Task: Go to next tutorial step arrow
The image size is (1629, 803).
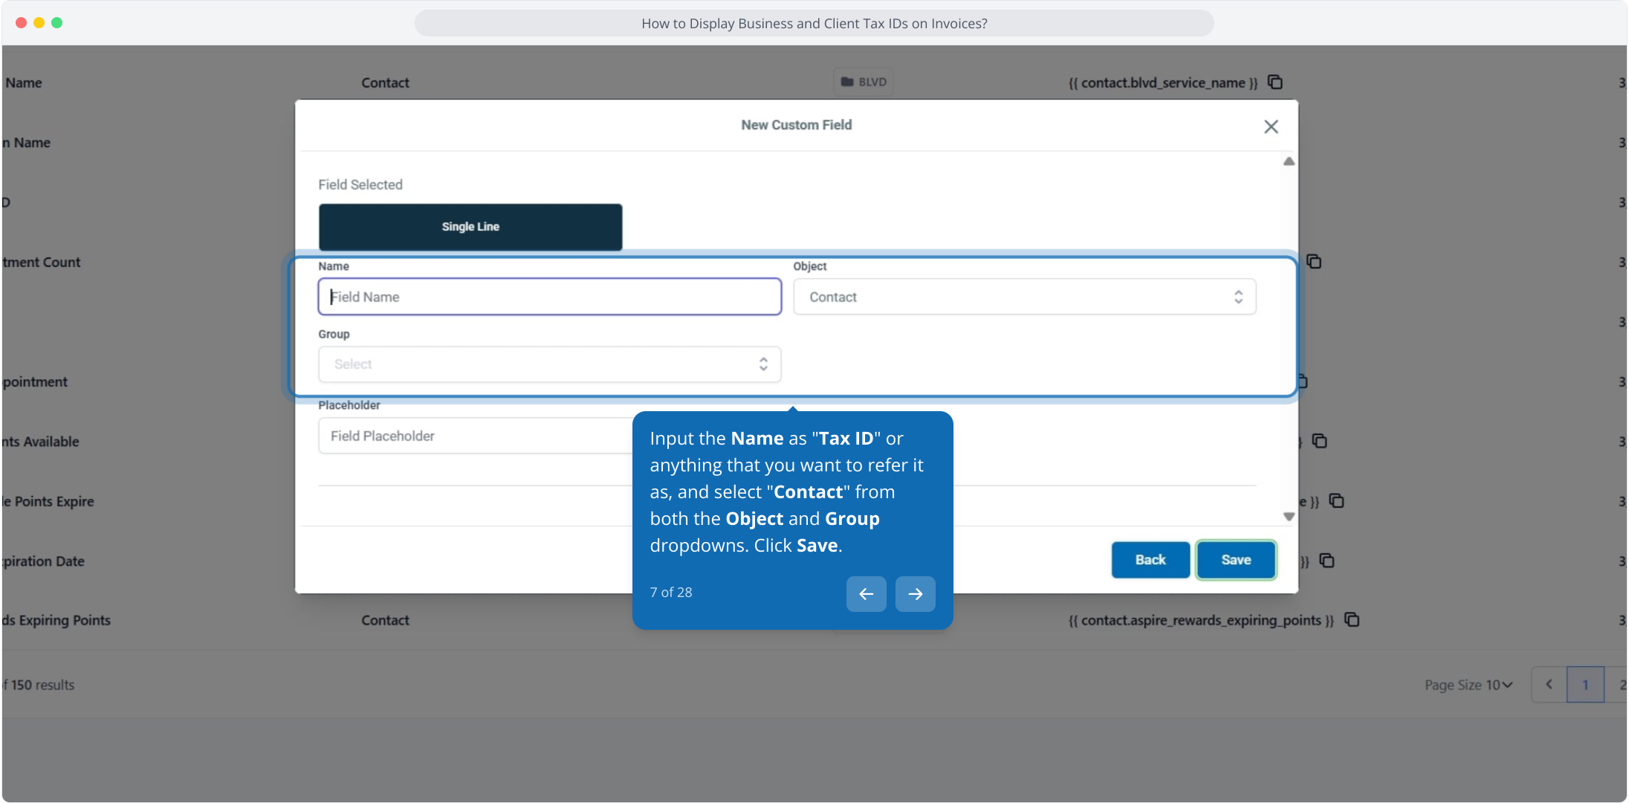Action: pos(915,593)
